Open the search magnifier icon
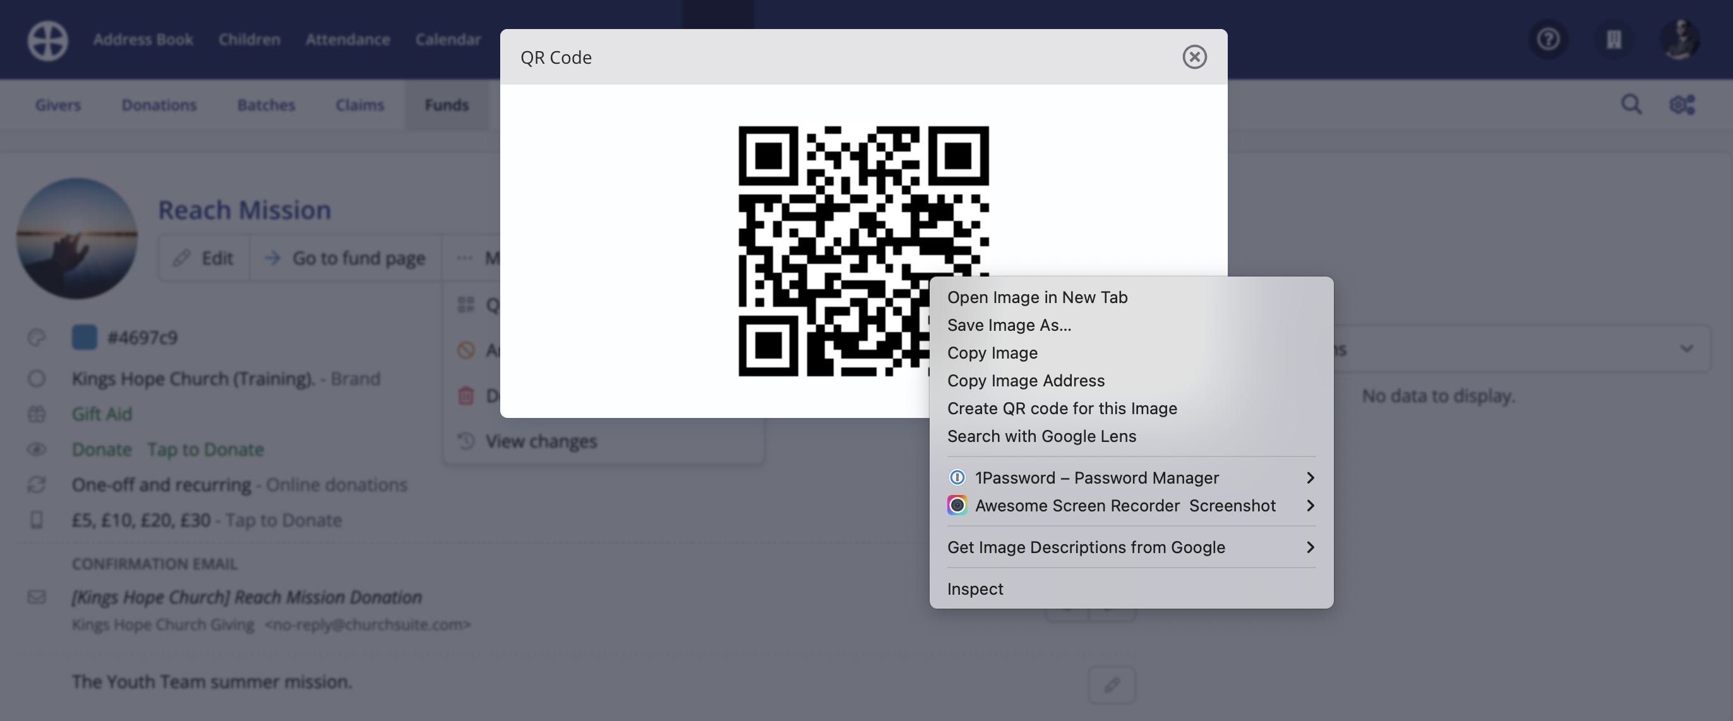The height and width of the screenshot is (721, 1733). (1631, 105)
